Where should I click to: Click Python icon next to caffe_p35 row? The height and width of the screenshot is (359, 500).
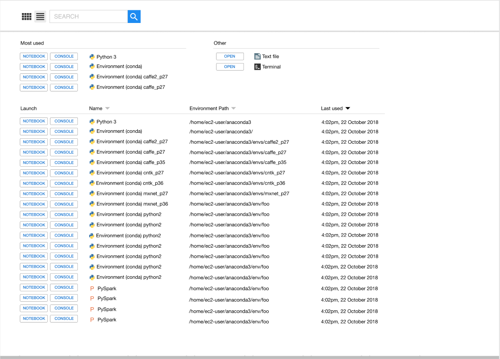92,163
